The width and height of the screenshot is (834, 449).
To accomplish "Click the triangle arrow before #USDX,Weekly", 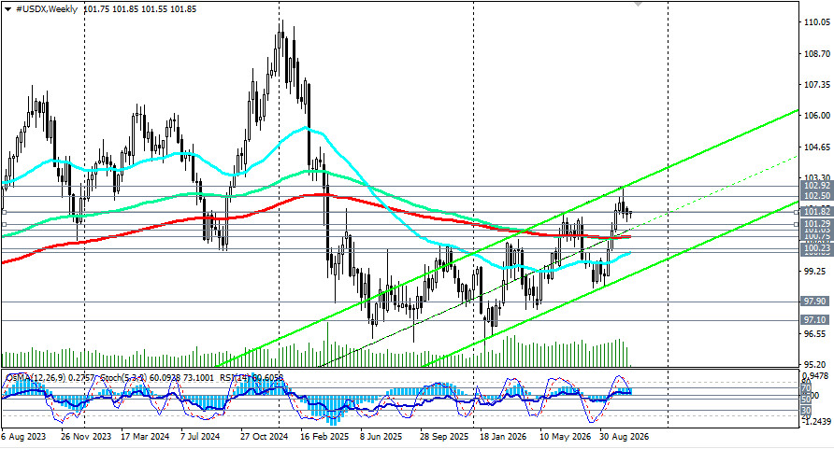I will pos(8,9).
